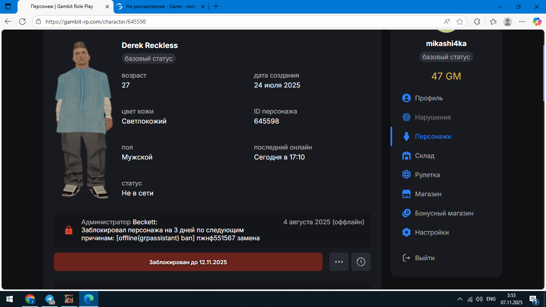Open a new browser tab

coord(216,6)
